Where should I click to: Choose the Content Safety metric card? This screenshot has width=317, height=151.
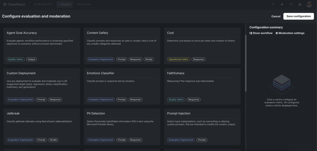click(x=122, y=46)
